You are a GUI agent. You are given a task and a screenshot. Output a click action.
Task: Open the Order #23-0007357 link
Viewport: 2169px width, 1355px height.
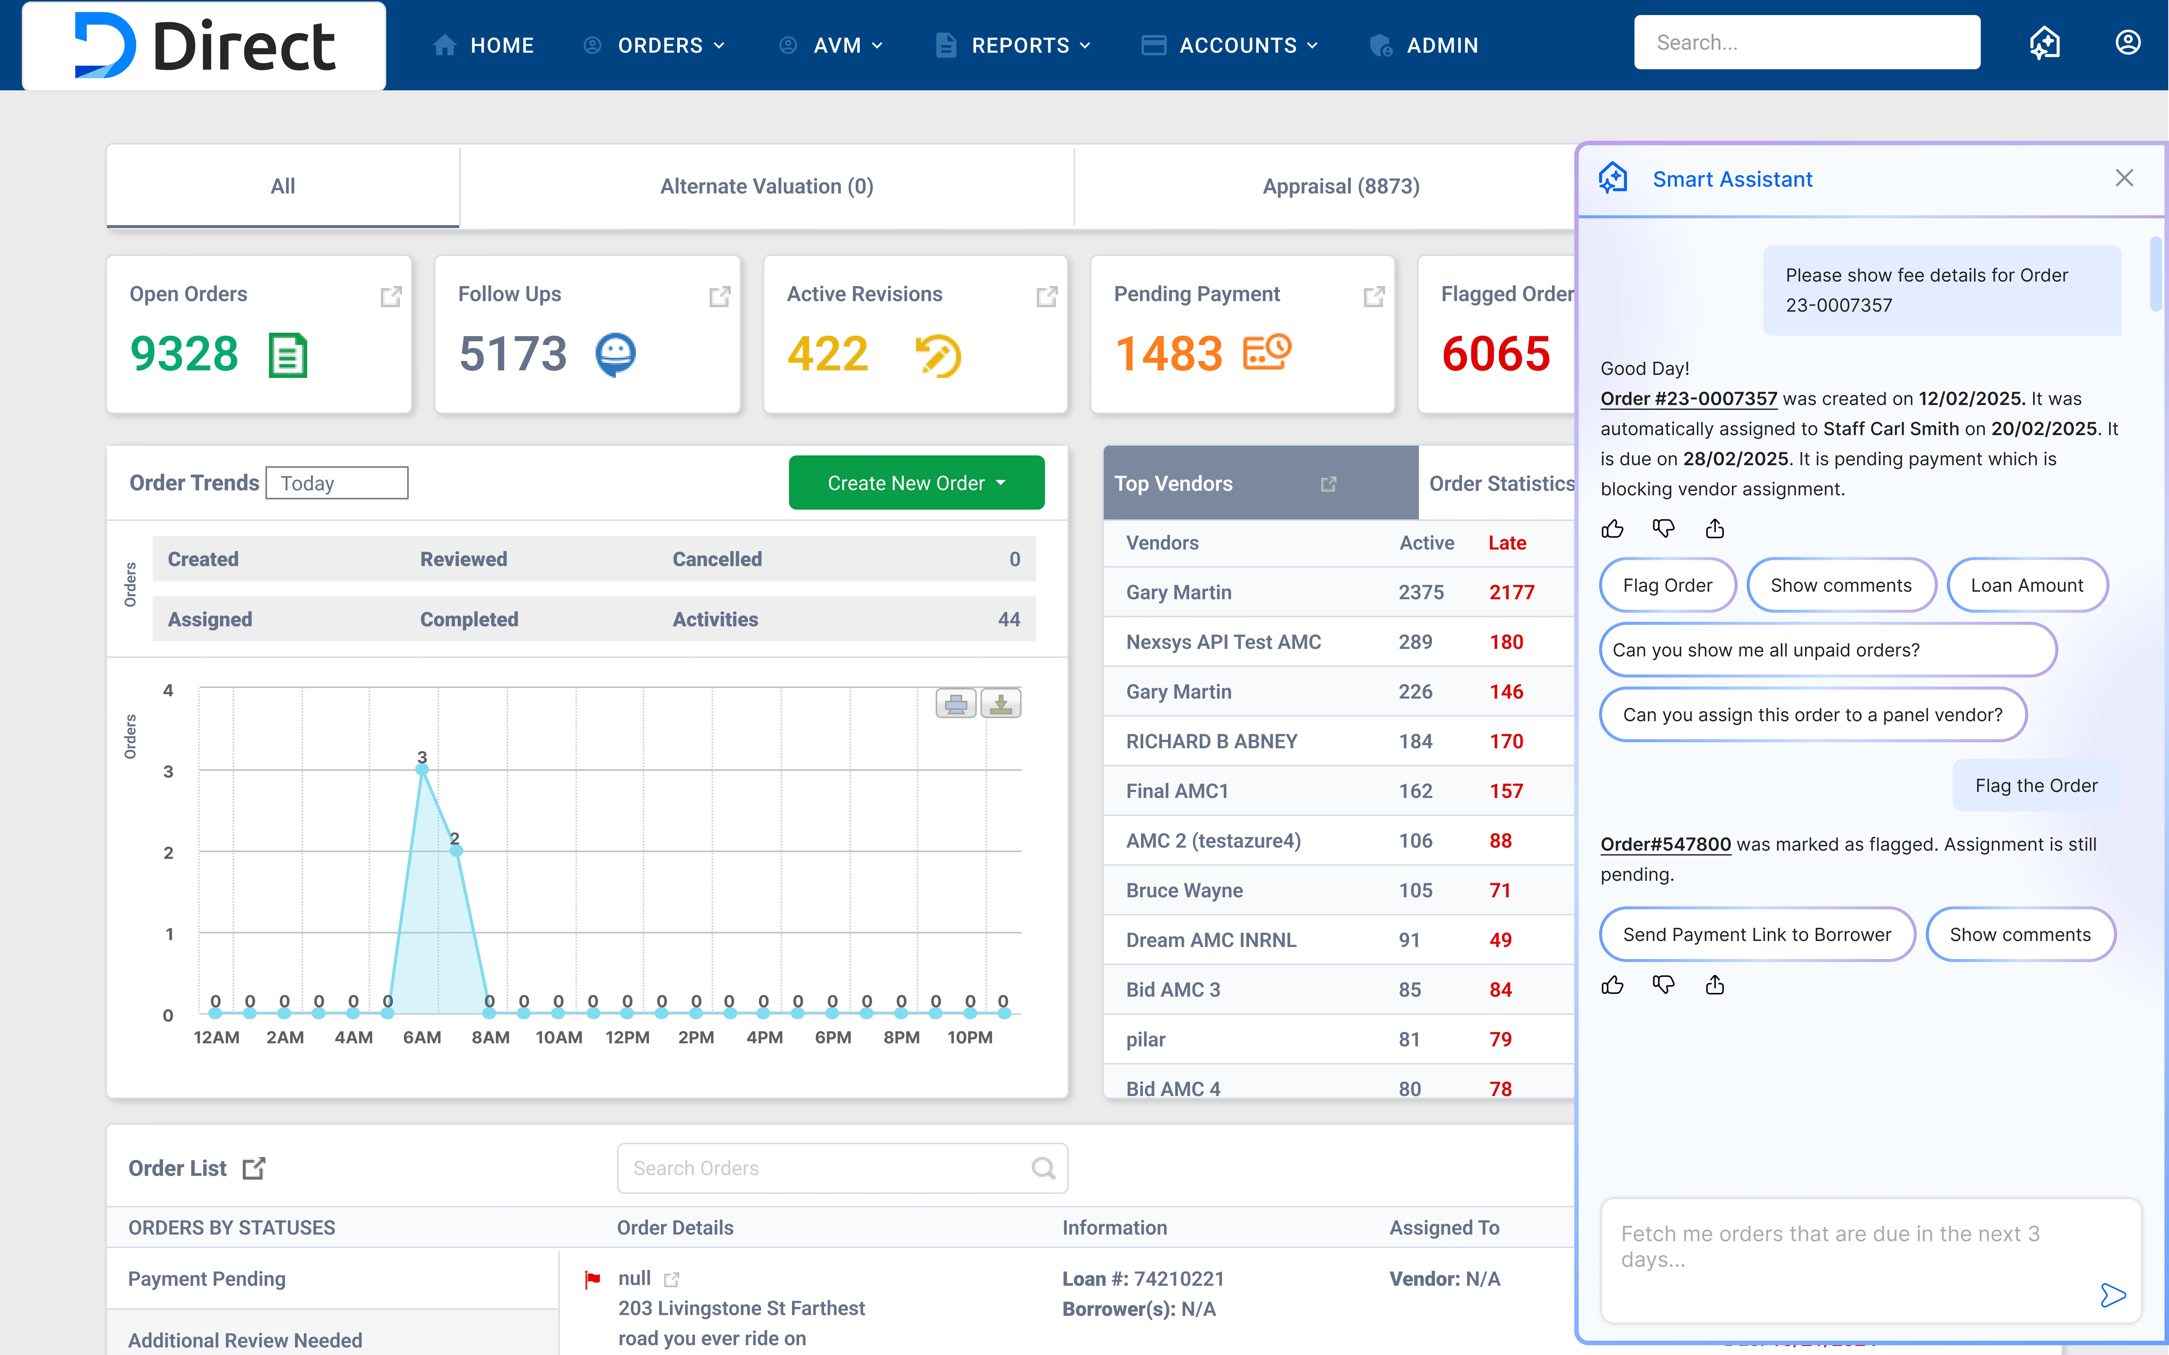coord(1689,399)
